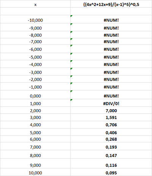Select the result cell 0,095

point(111,172)
